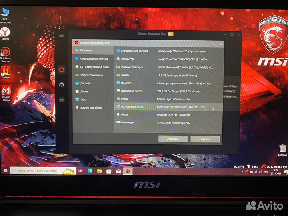Viewport: 288px width, 216px height.
Task: Close the Системная информация dialog with X
Action: [x=221, y=44]
